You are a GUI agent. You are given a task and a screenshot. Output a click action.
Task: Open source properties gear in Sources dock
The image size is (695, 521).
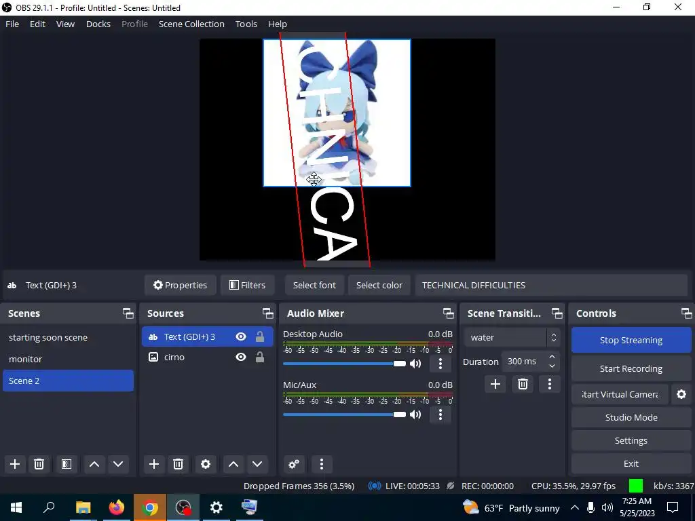(206, 464)
